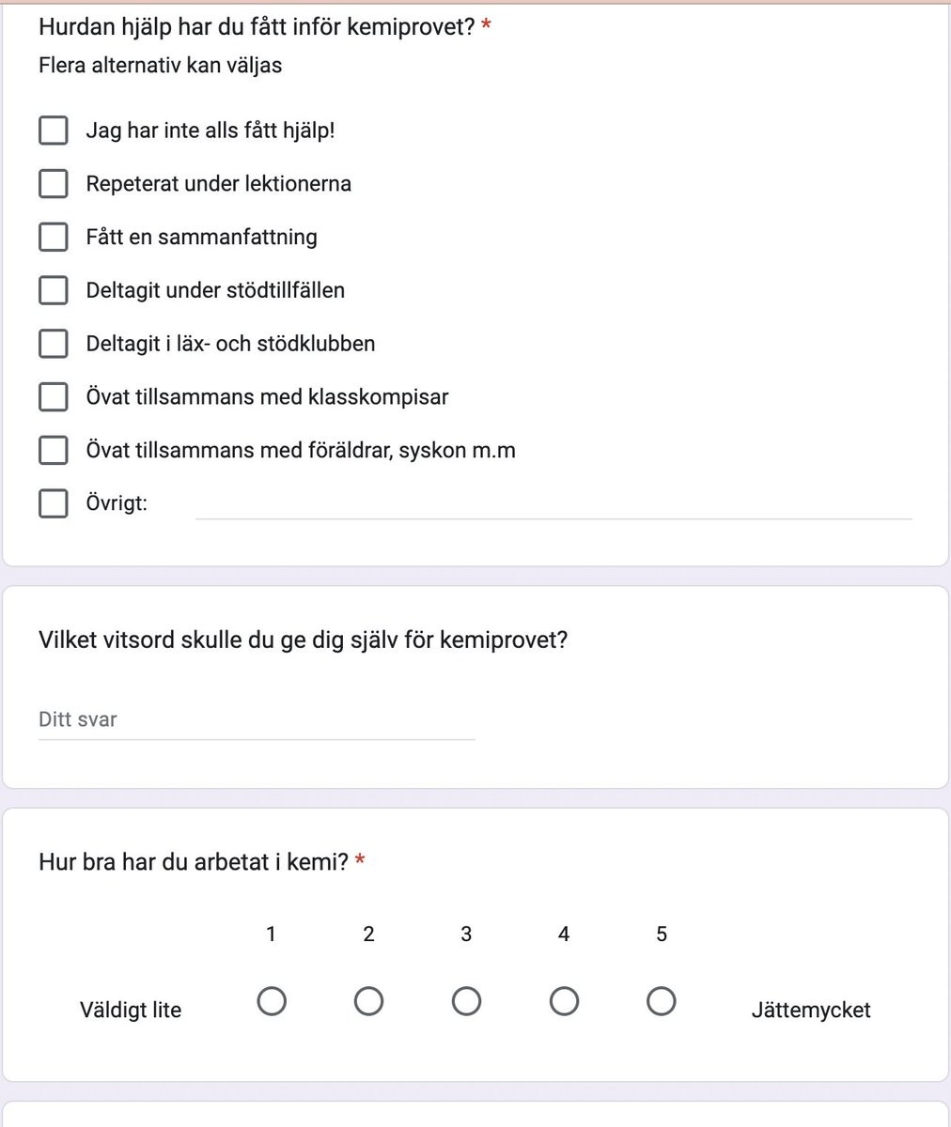The height and width of the screenshot is (1127, 951).
Task: Click the 'Deltagit under stödtillfällen' label
Action: (215, 290)
